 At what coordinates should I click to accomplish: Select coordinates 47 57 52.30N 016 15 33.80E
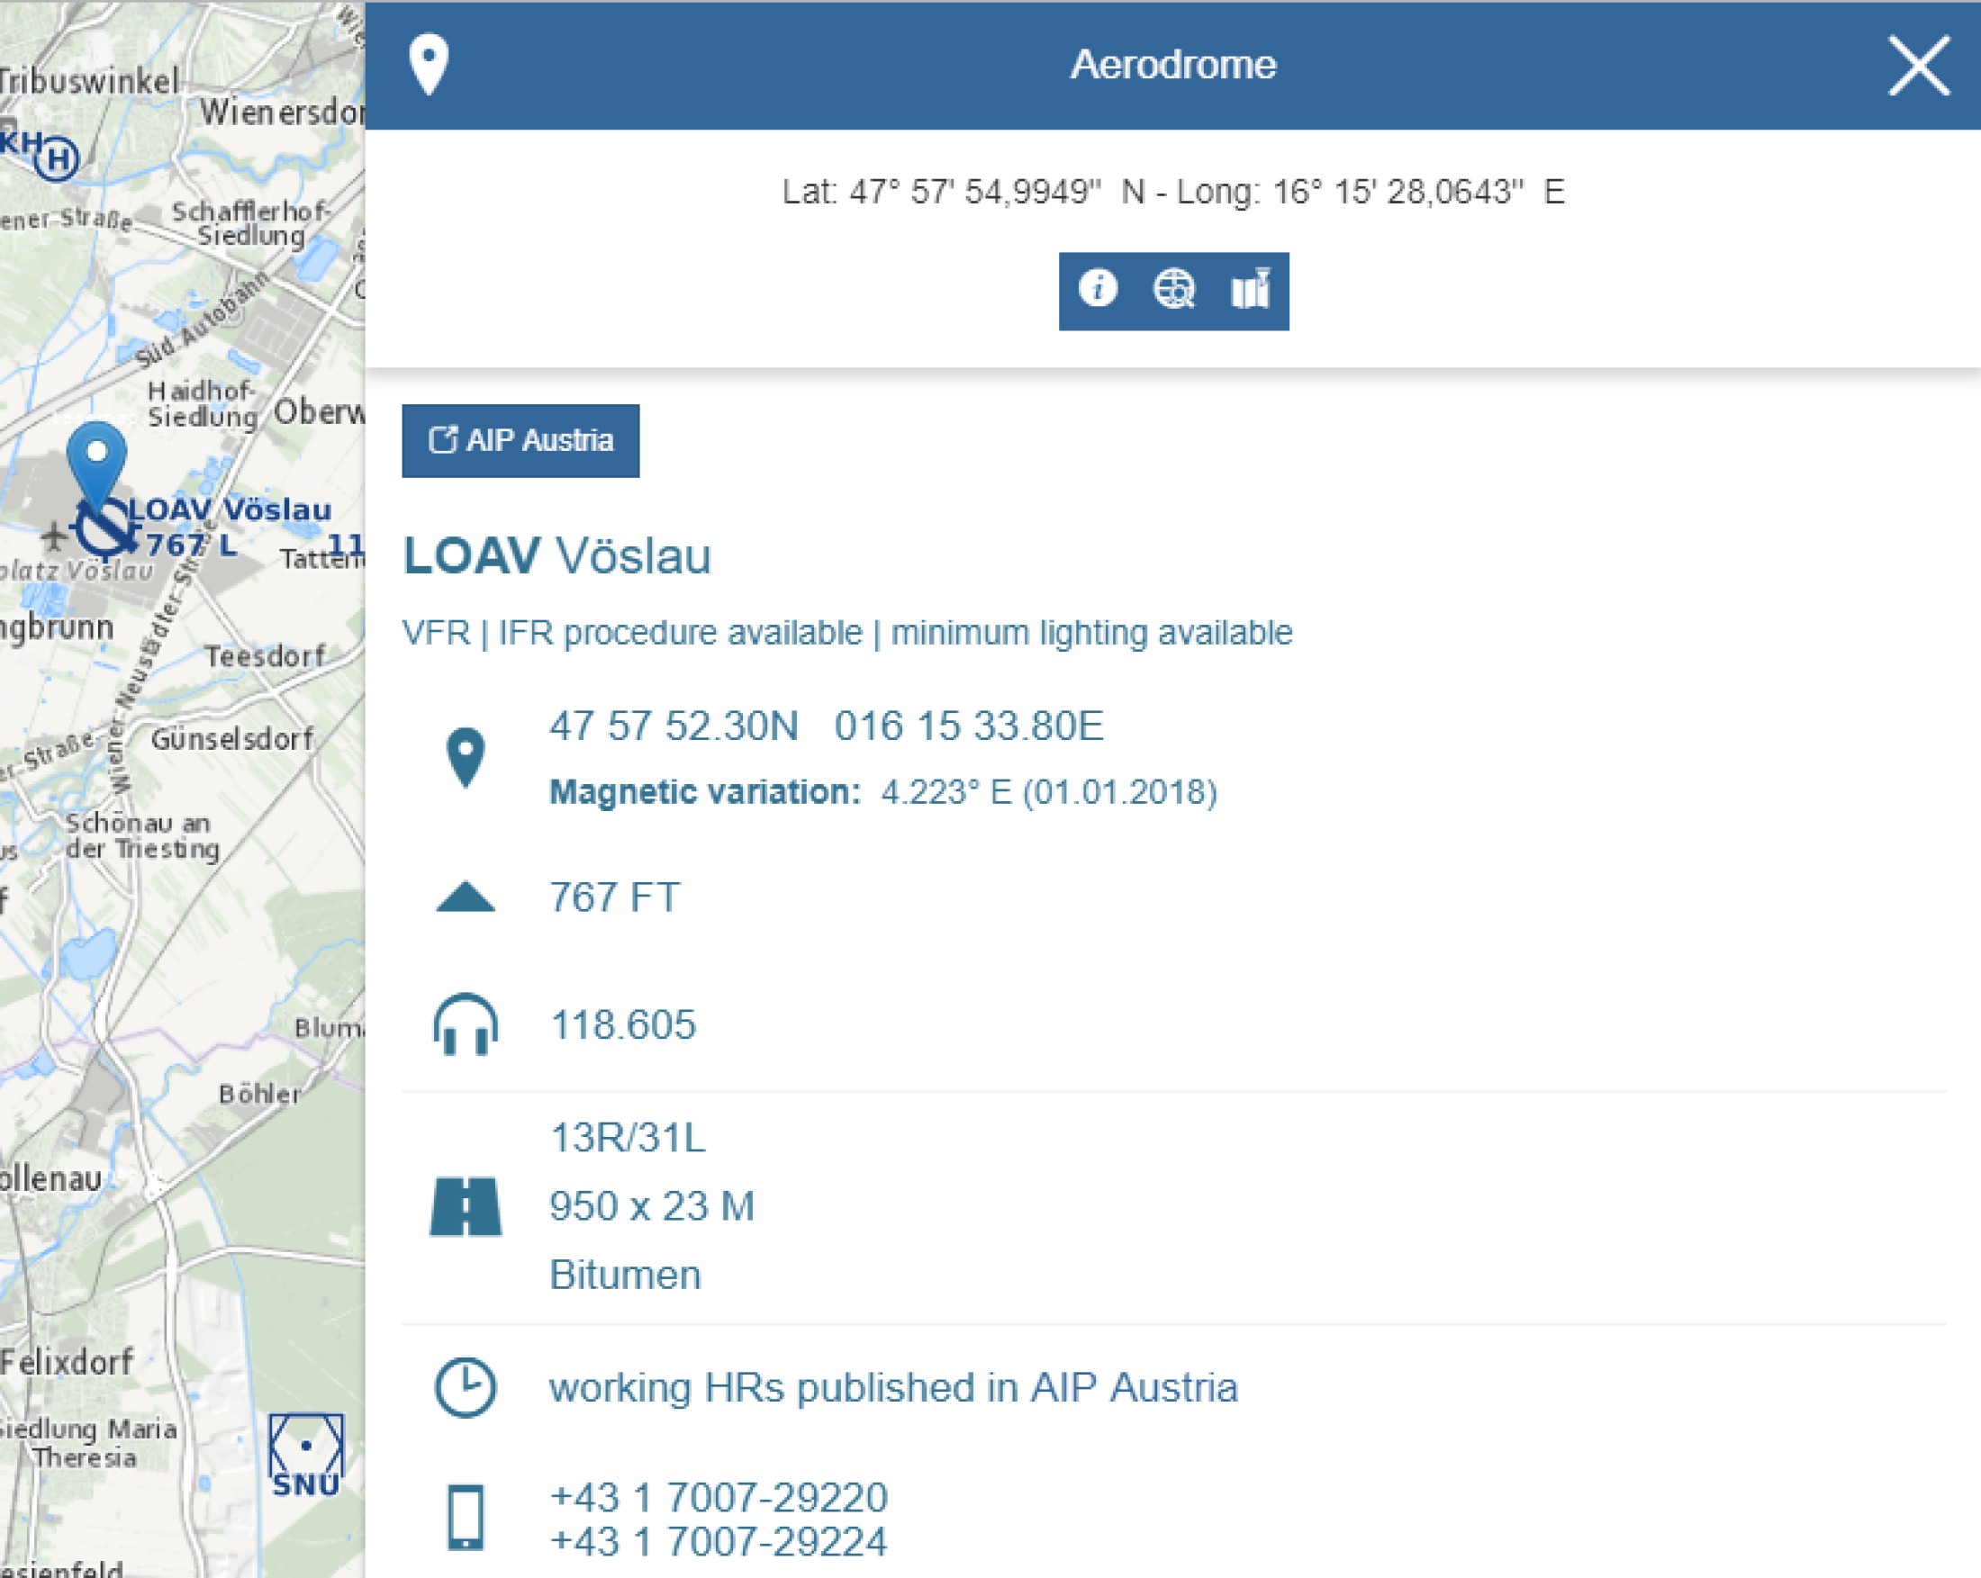(x=826, y=726)
